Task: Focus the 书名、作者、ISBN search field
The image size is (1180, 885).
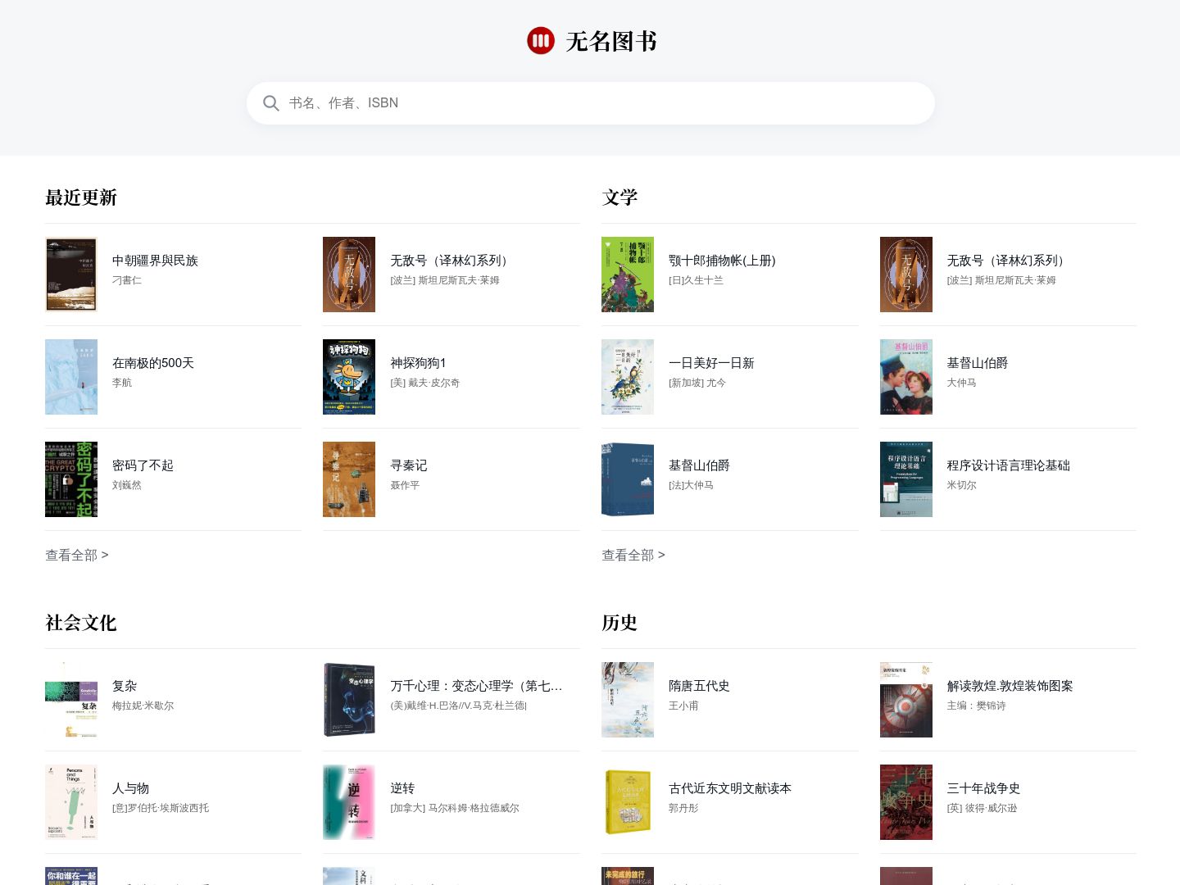Action: (591, 103)
